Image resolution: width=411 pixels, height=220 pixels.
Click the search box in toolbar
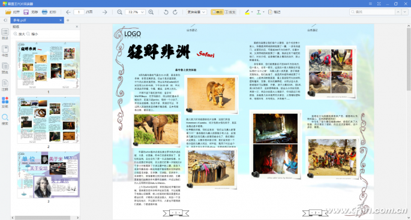tap(372, 12)
